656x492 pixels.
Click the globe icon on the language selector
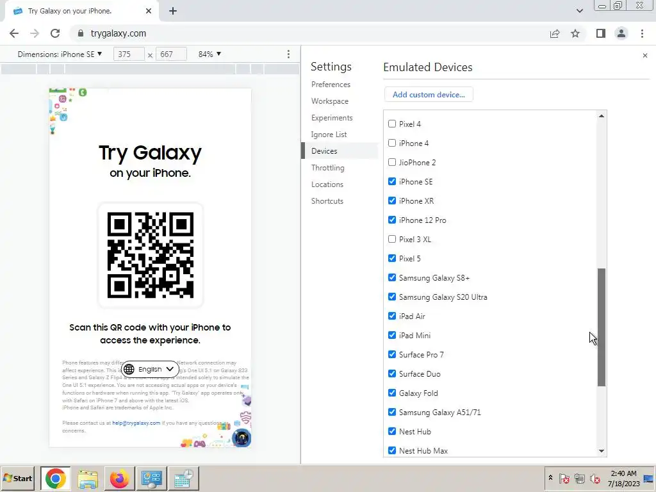point(129,369)
